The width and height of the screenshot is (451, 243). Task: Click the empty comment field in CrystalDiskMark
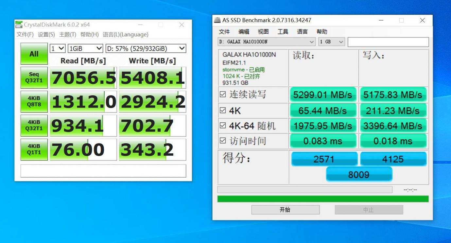pos(103,171)
